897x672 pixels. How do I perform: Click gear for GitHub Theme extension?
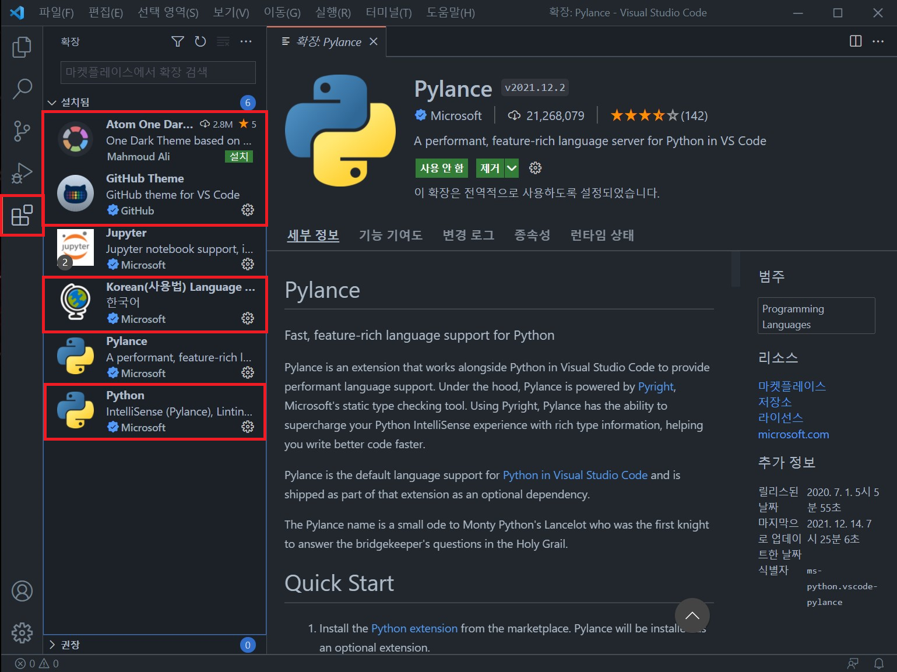click(x=248, y=210)
